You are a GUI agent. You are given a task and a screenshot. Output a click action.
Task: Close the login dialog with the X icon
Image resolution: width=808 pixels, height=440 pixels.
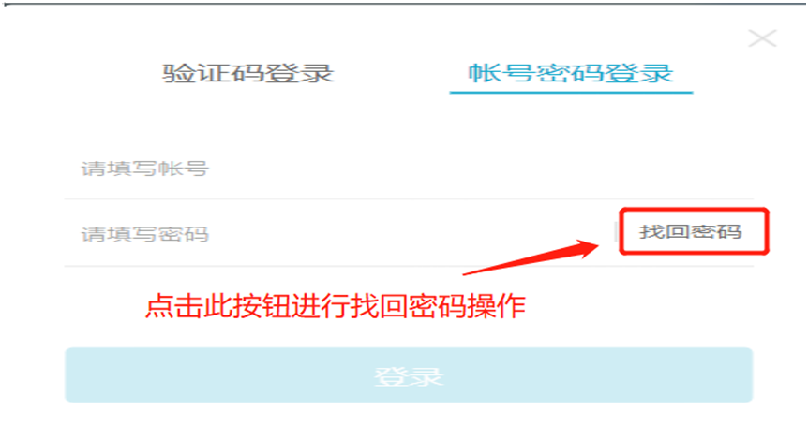(762, 38)
